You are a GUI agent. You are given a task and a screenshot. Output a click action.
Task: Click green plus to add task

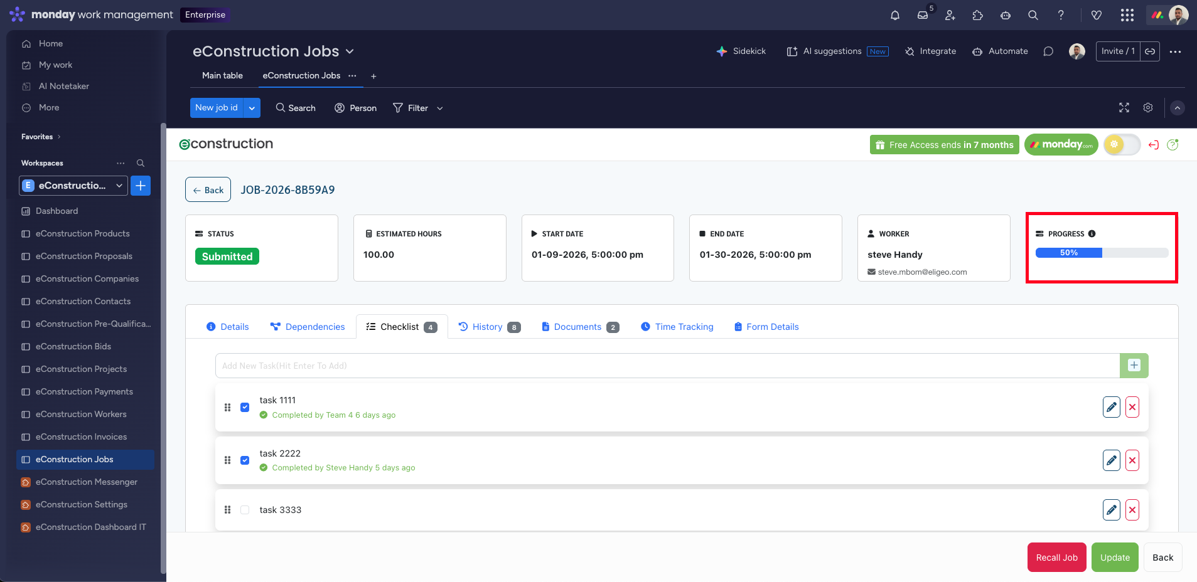1134,366
